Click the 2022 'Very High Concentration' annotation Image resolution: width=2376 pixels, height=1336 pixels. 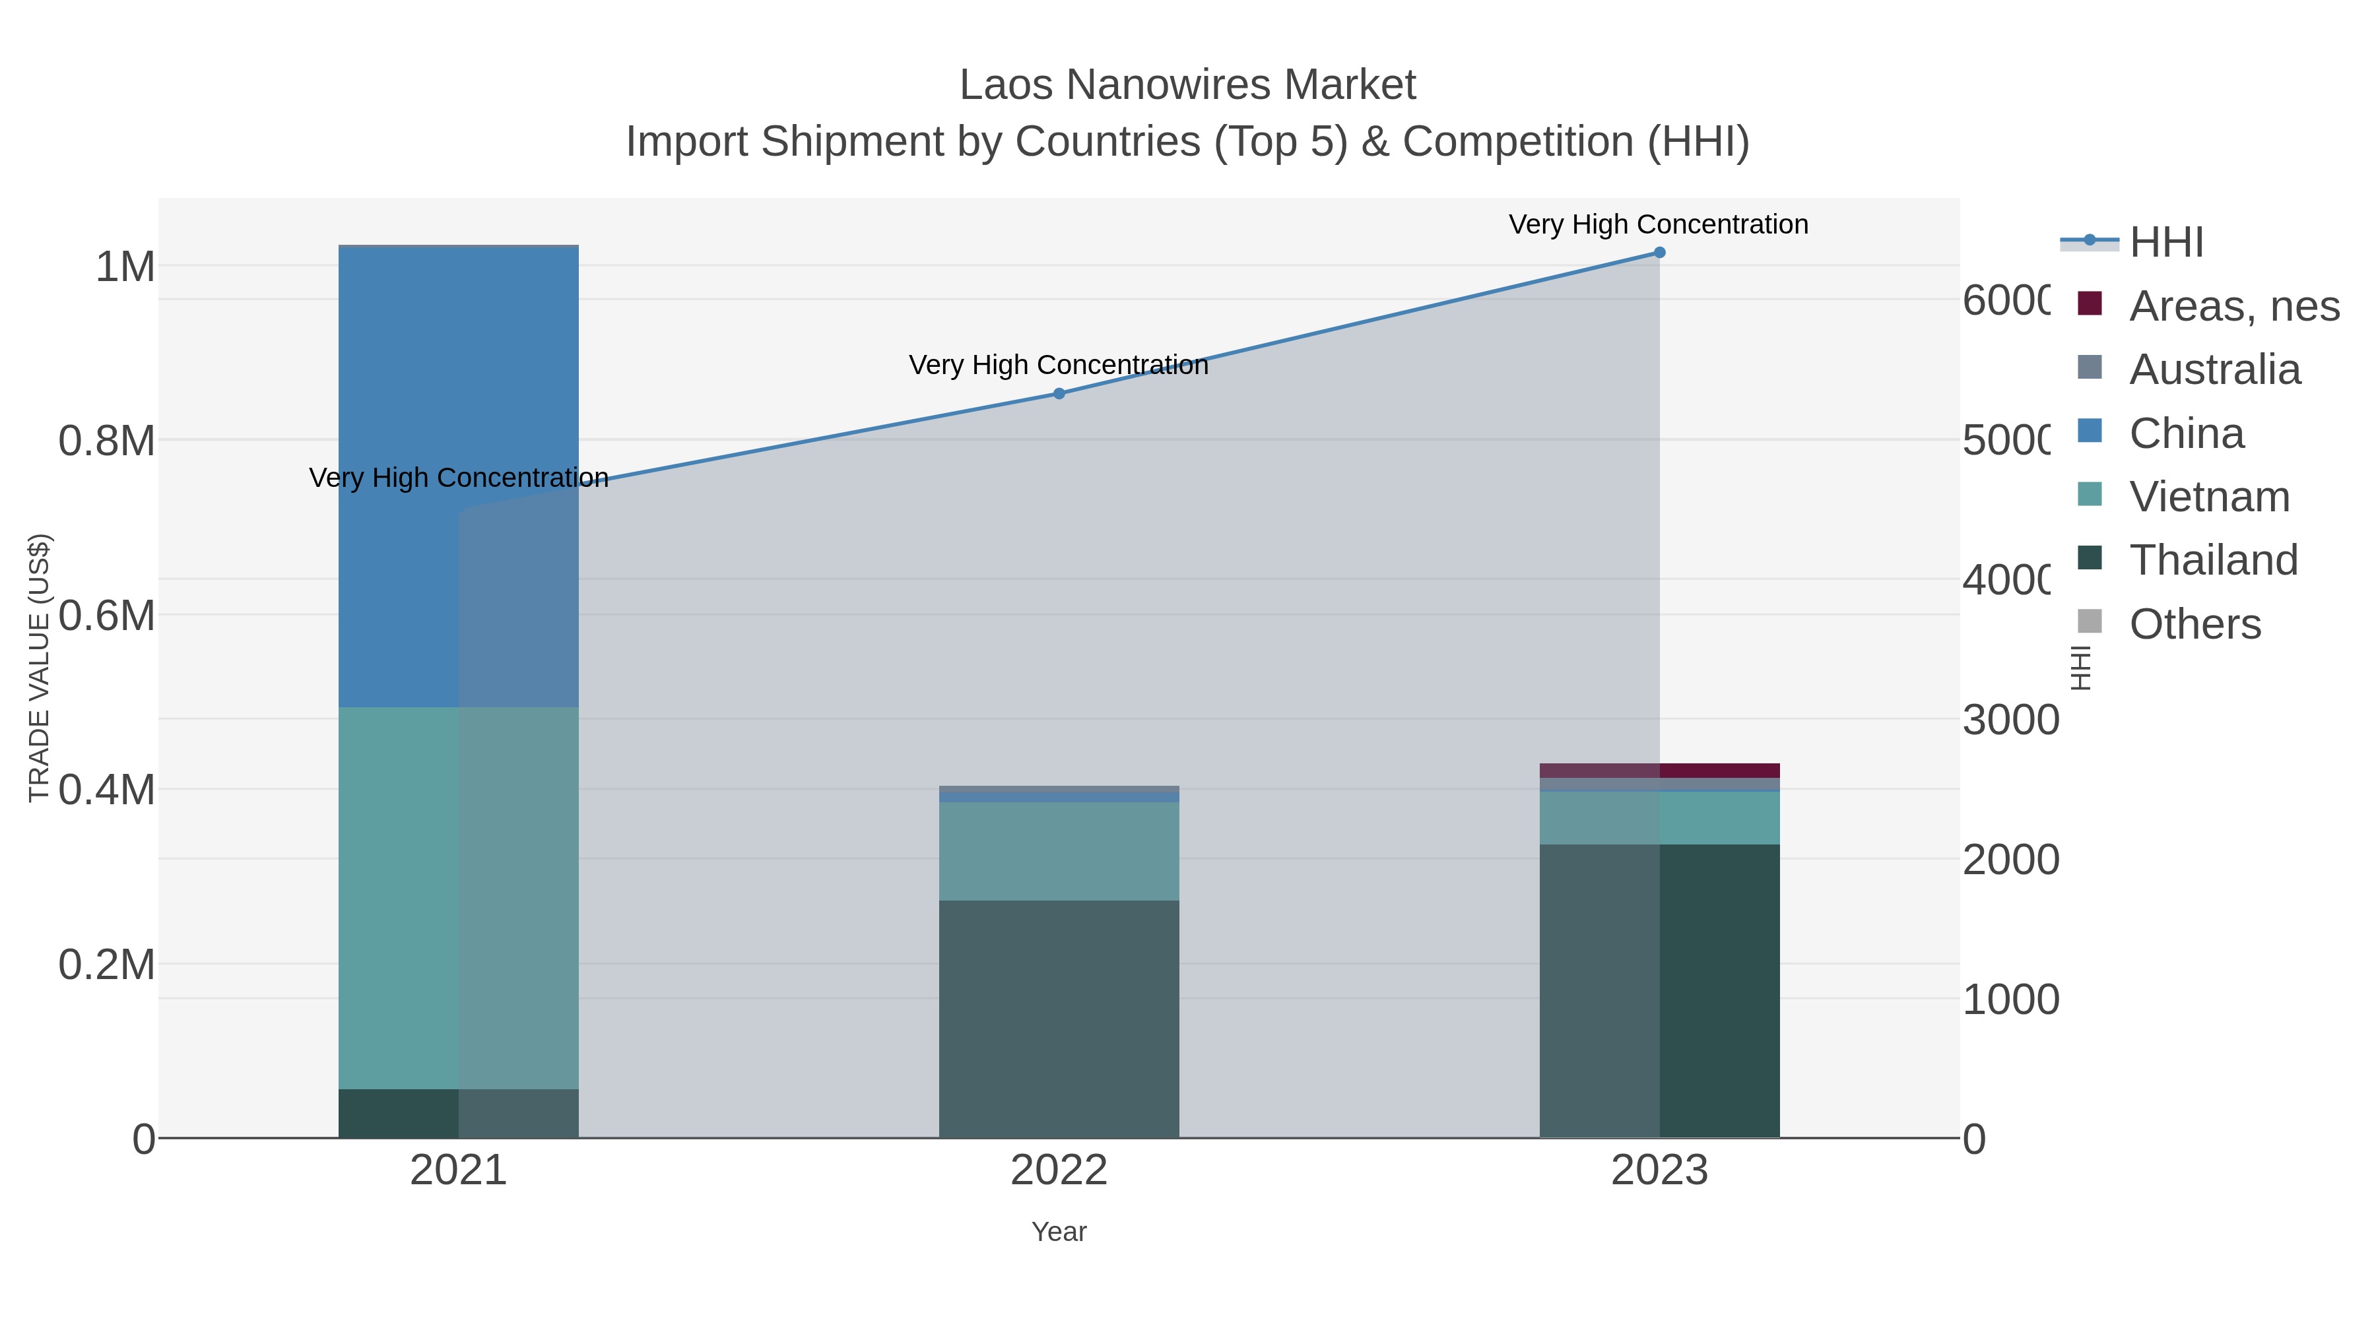[x=1059, y=365]
